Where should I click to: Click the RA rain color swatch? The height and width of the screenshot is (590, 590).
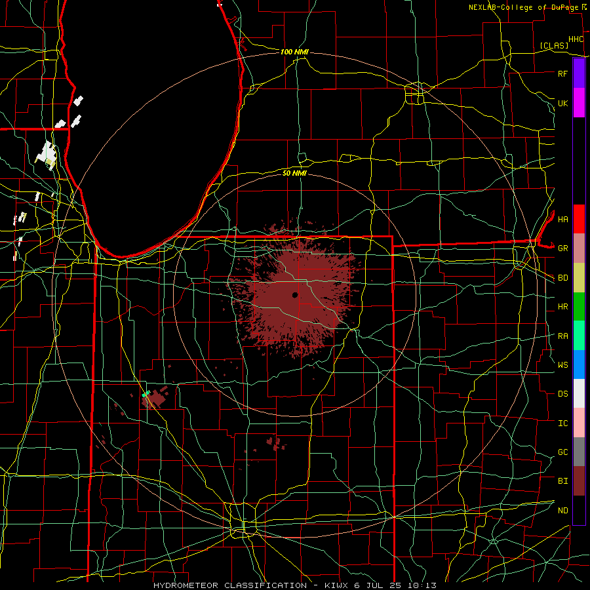(579, 336)
